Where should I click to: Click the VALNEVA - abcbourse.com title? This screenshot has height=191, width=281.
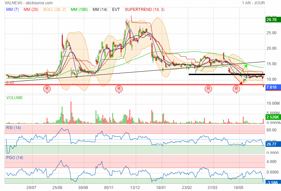(x=29, y=3)
